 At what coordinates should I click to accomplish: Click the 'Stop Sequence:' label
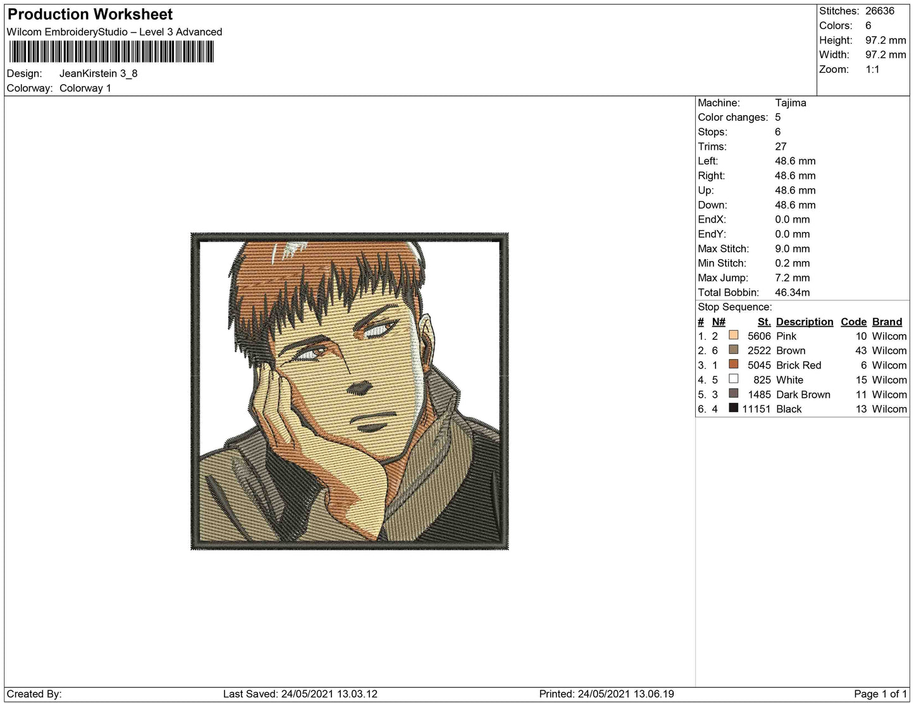point(735,307)
